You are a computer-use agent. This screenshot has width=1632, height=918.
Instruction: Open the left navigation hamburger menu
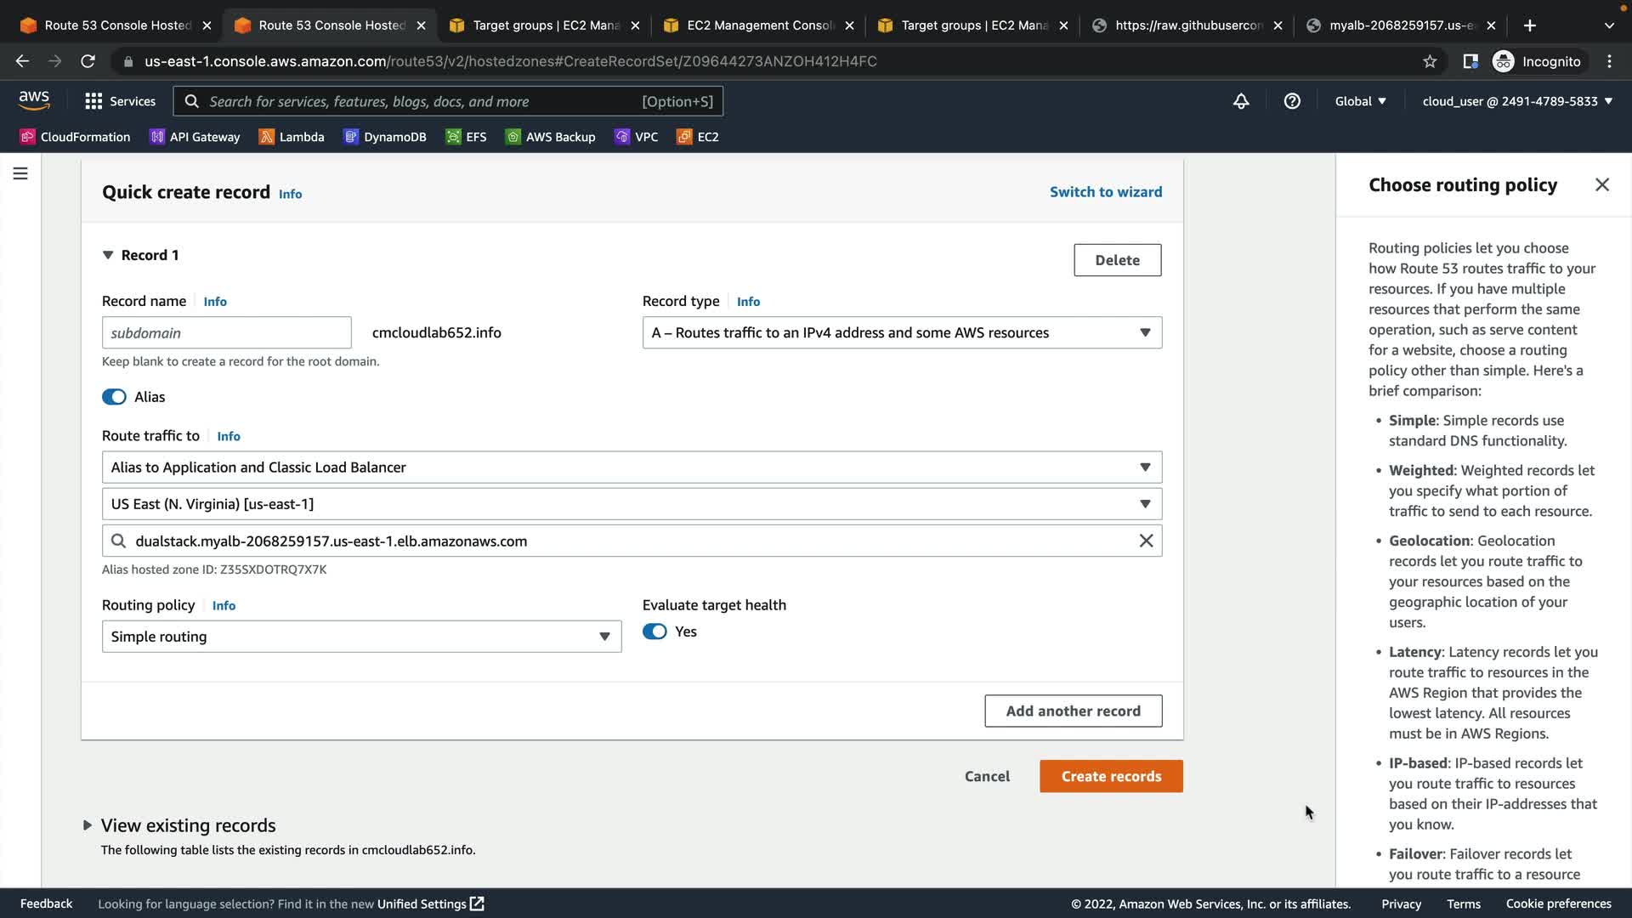(20, 173)
